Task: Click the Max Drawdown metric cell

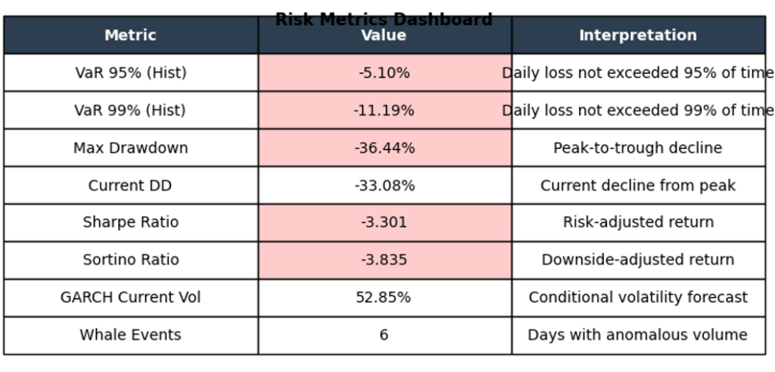Action: pyautogui.click(x=130, y=148)
